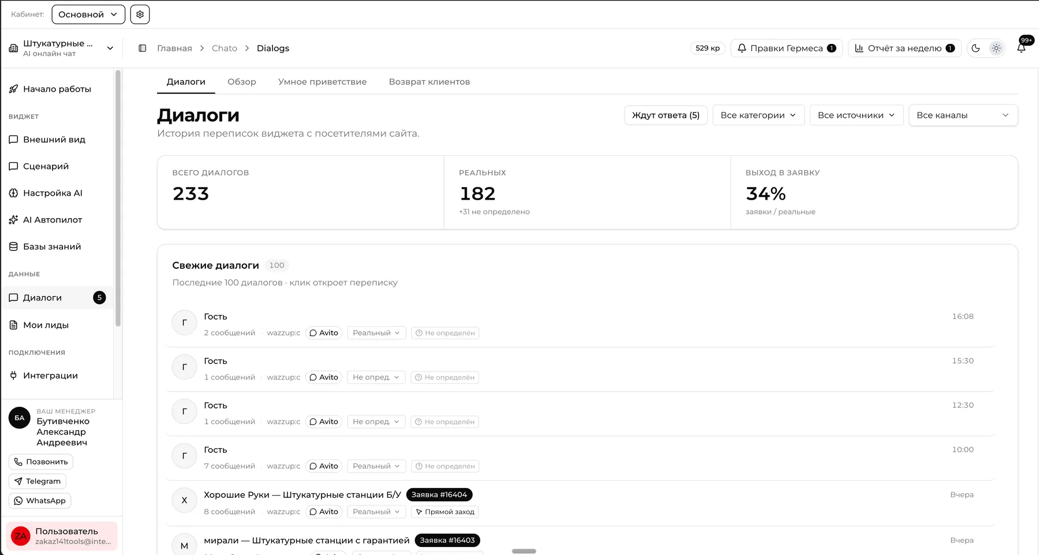
Task: Click Ждут ответа (5) filter button
Action: click(666, 115)
